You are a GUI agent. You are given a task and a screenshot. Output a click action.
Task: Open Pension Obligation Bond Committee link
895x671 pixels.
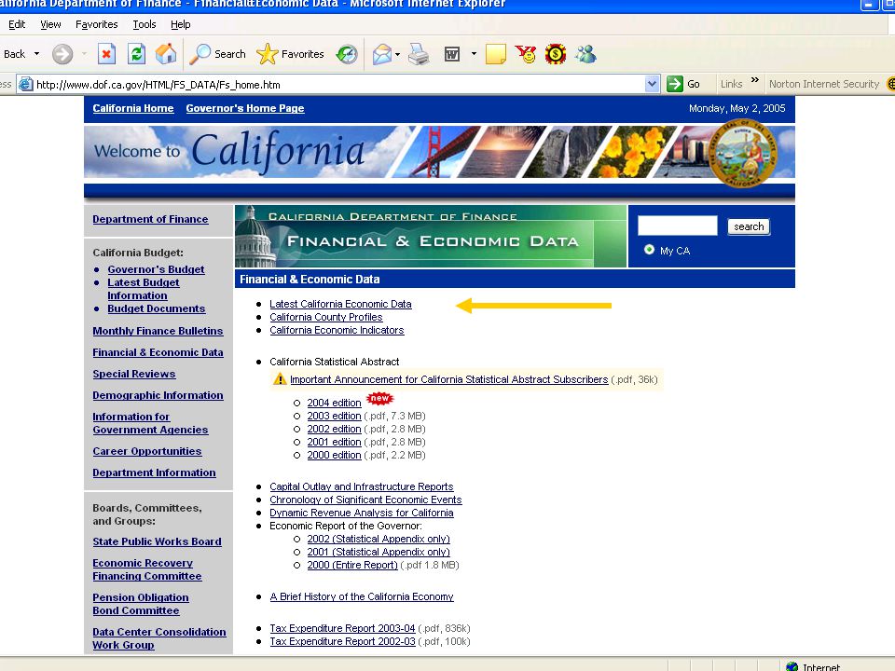point(141,604)
